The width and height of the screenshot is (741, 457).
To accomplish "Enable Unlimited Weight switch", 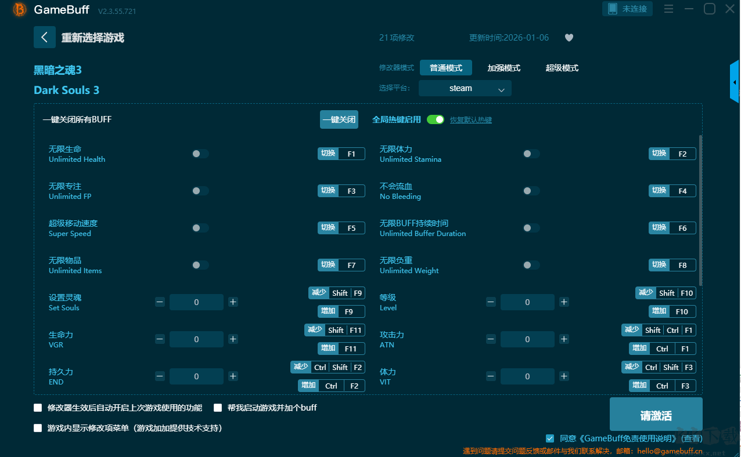I will click(x=531, y=265).
